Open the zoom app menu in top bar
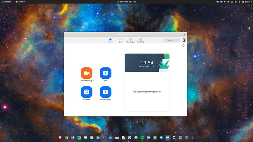Image resolution: width=253 pixels, height=142 pixels. click(21, 1)
